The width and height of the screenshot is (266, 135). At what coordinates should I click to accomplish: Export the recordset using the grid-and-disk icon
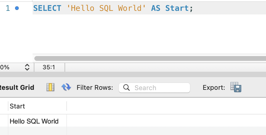(236, 87)
